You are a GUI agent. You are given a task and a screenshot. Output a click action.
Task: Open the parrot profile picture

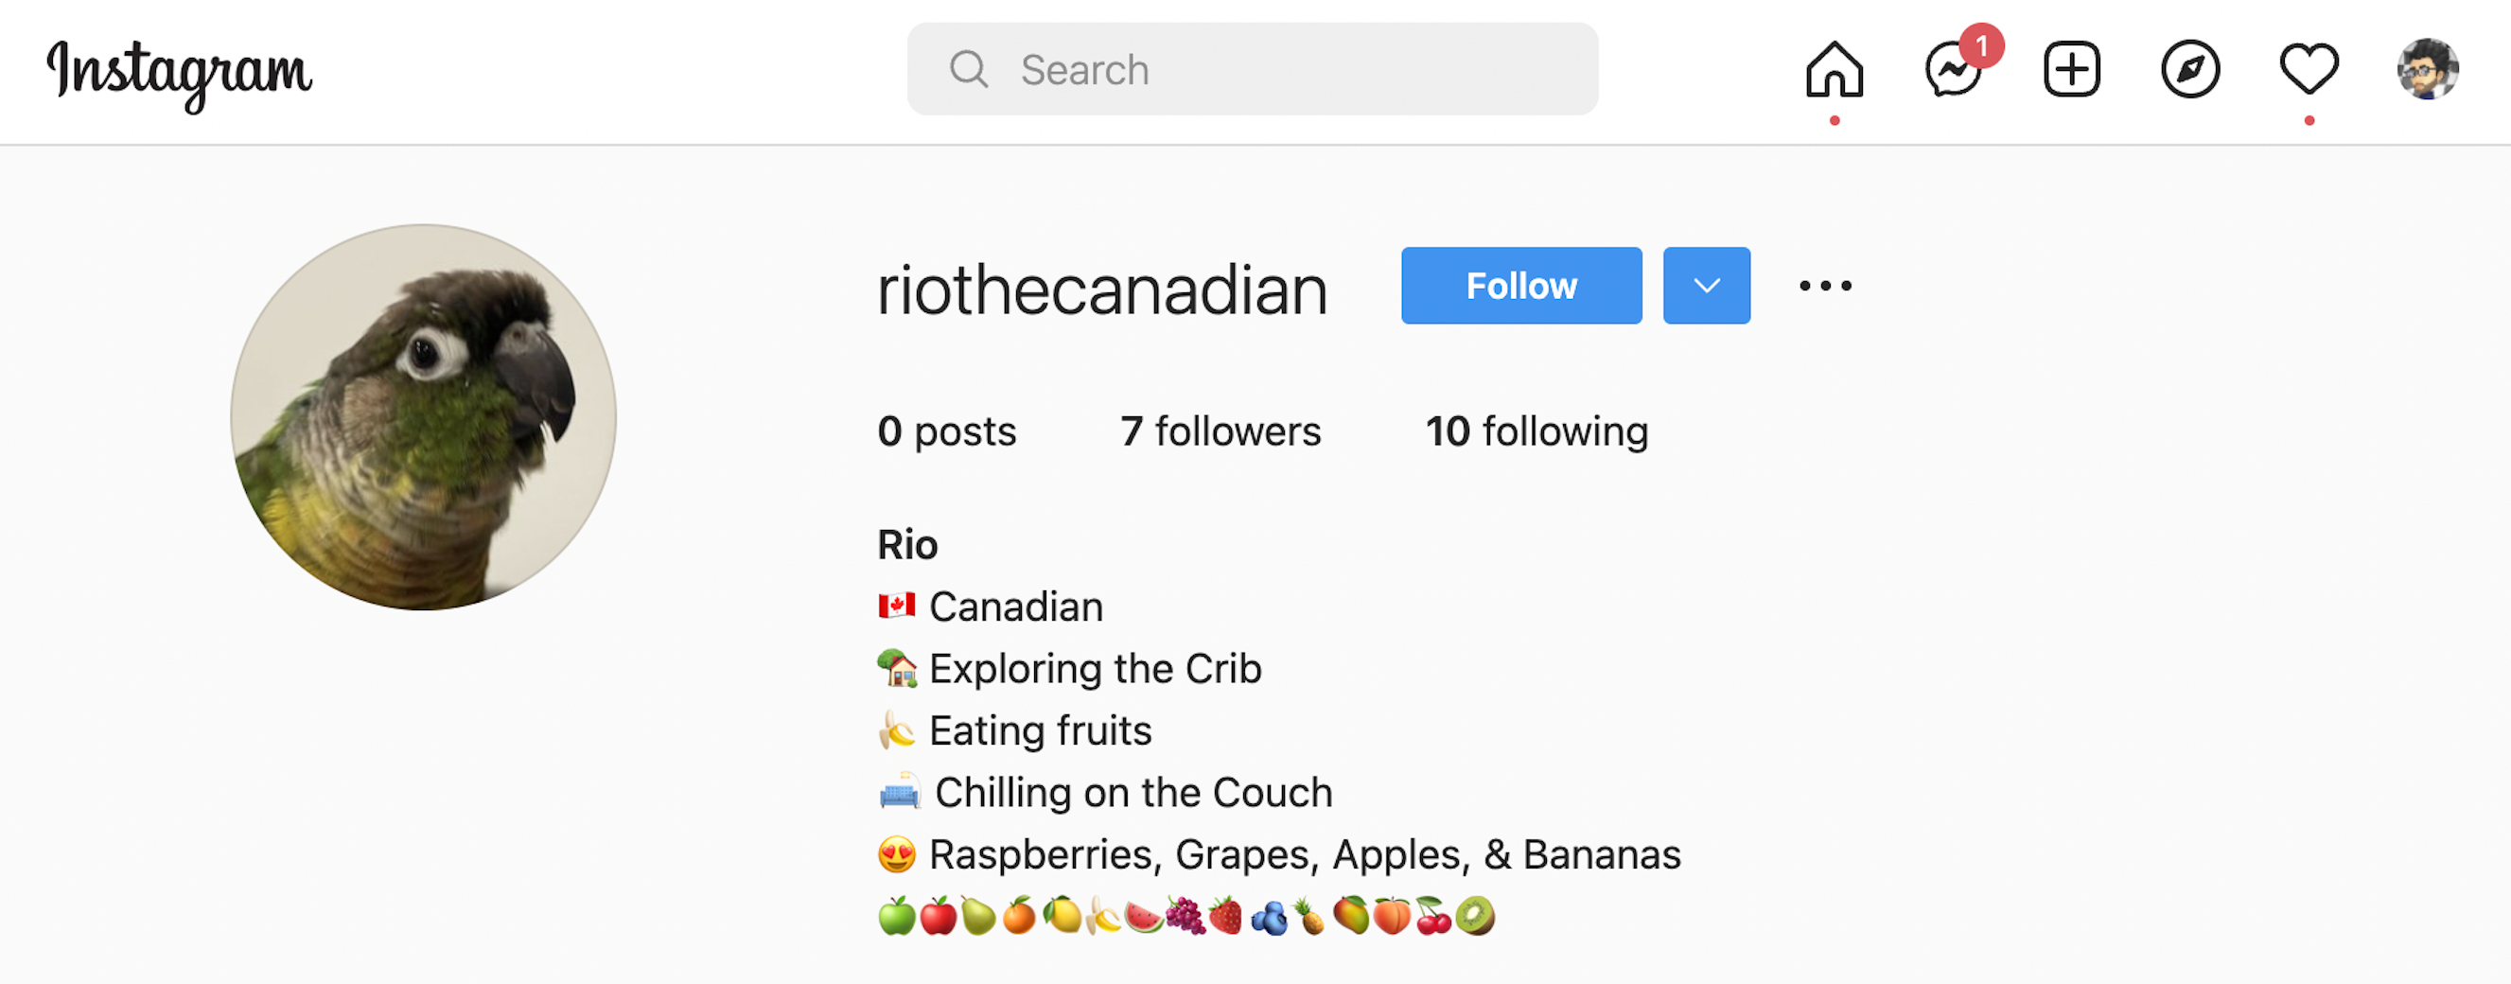point(423,417)
